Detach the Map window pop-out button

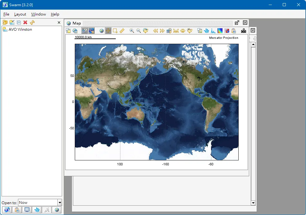click(x=237, y=23)
